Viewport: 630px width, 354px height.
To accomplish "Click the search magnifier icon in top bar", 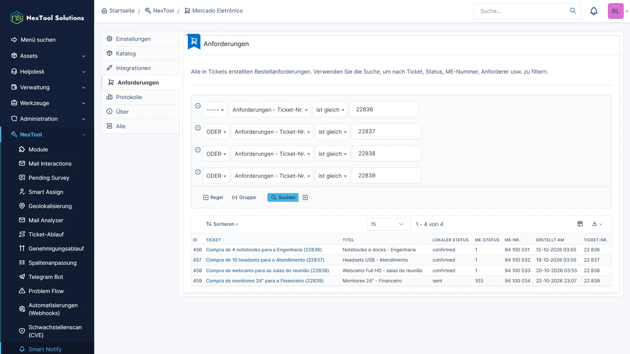I will (x=573, y=11).
